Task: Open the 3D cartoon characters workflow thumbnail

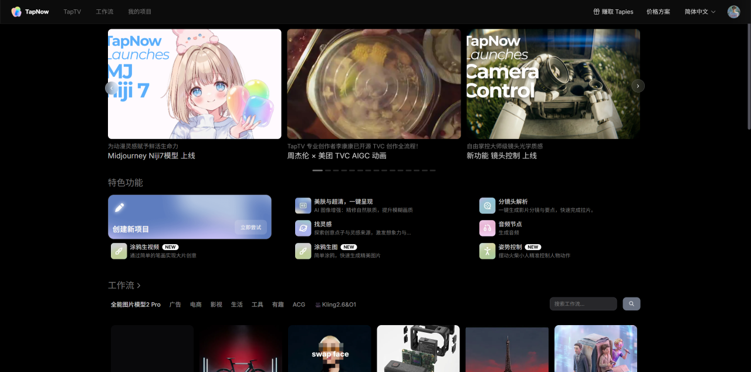Action: [x=596, y=349]
